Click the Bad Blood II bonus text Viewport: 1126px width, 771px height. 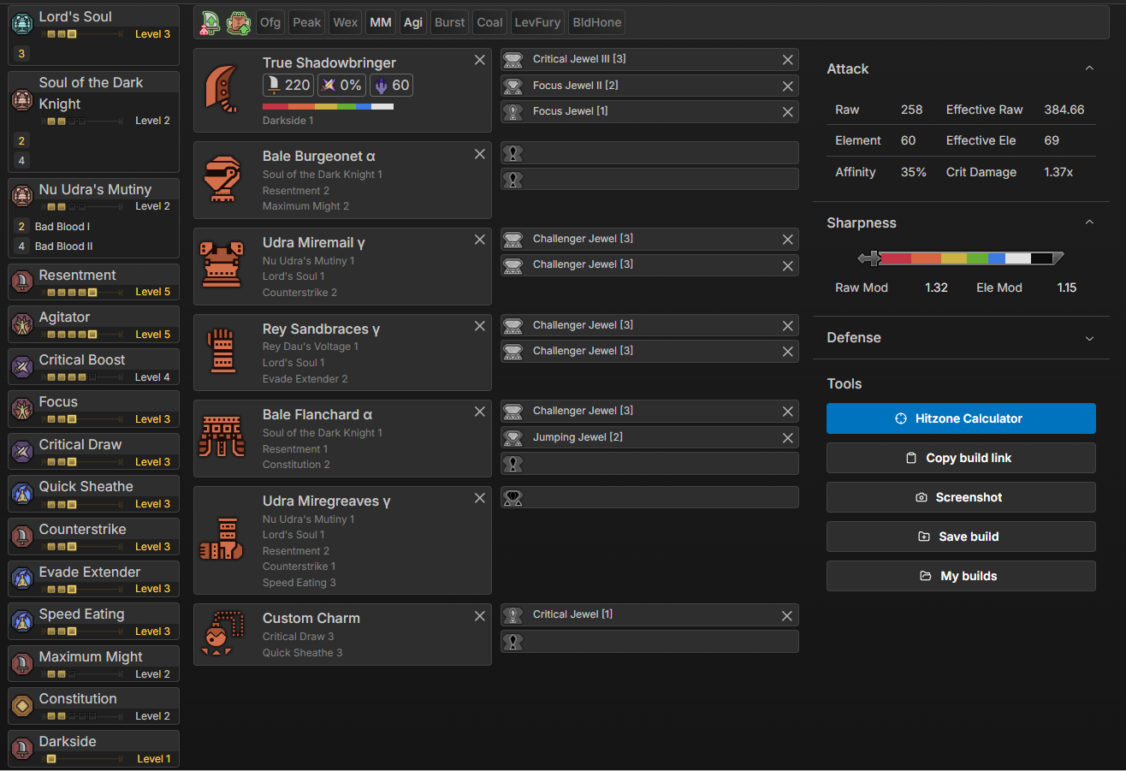[x=64, y=246]
